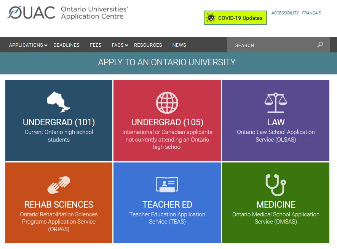Image resolution: width=337 pixels, height=249 pixels.
Task: Select the TEACHER ED heading
Action: 167,205
